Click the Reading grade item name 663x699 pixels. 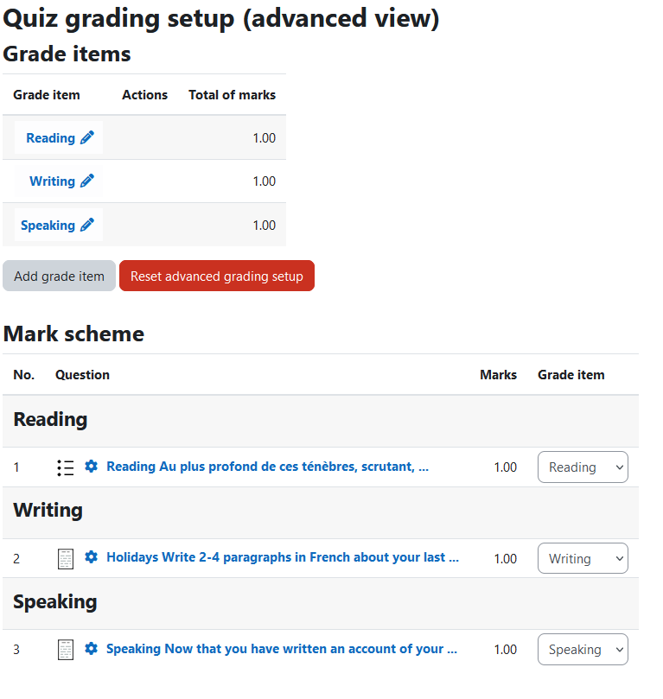pyautogui.click(x=50, y=138)
